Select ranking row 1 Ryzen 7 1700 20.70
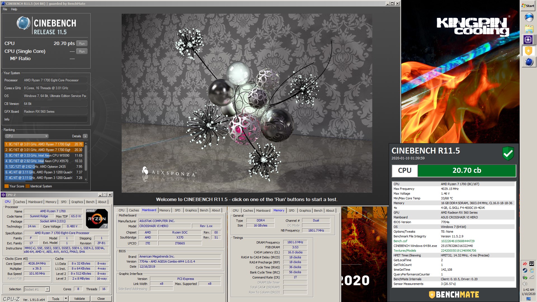537x302 pixels. point(44,144)
